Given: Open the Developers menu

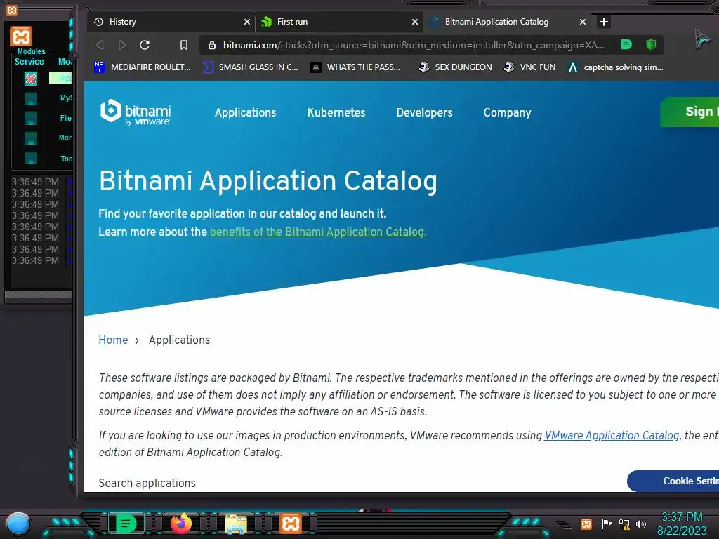Looking at the screenshot, I should 424,112.
